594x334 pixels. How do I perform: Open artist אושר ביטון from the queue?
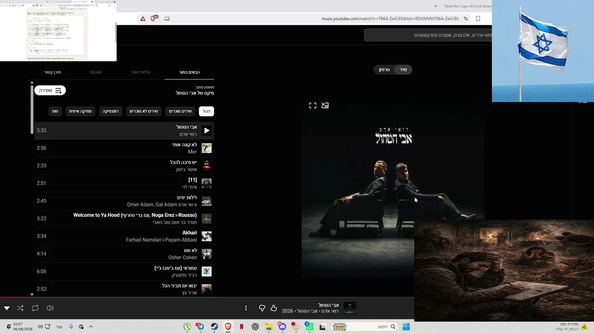(187, 169)
